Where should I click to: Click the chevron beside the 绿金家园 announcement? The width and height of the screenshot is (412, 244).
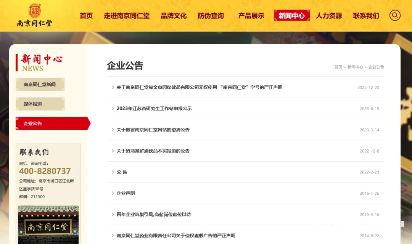point(113,87)
